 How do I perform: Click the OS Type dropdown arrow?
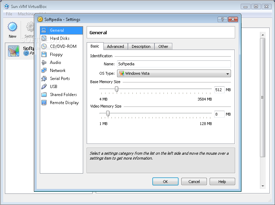tap(227, 74)
